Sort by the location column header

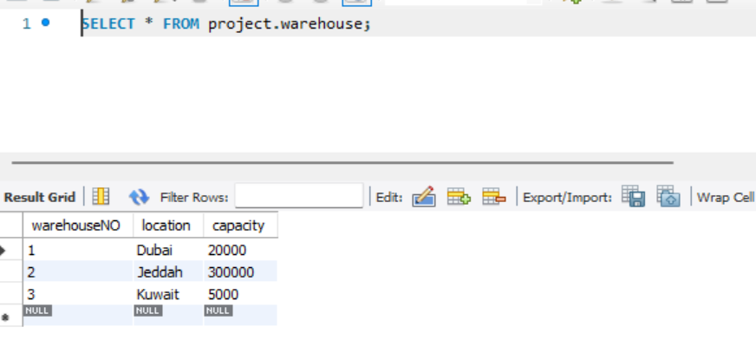click(168, 226)
